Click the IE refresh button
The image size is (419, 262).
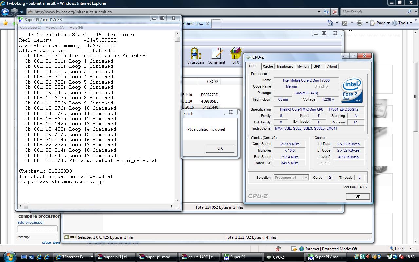pyautogui.click(x=326, y=12)
